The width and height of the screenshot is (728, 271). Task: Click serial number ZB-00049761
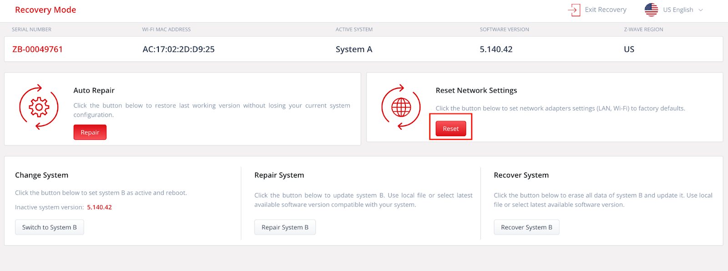point(37,49)
